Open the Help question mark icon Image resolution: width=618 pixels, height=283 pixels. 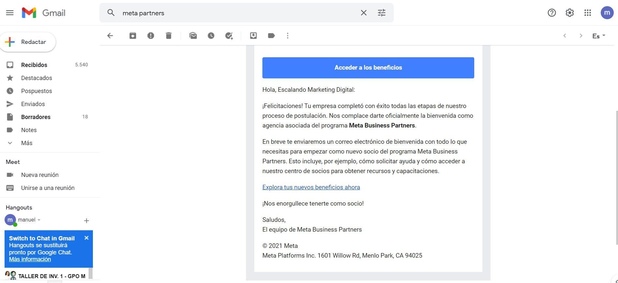pyautogui.click(x=552, y=13)
